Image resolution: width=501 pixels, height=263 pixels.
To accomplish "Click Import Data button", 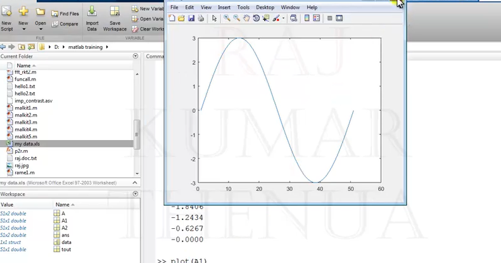I will click(92, 19).
